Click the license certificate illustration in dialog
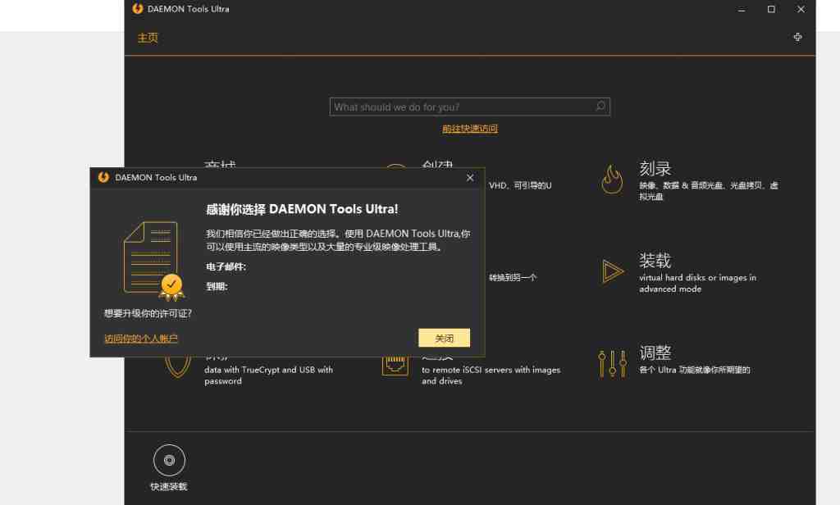This screenshot has height=505, width=840. 151,257
